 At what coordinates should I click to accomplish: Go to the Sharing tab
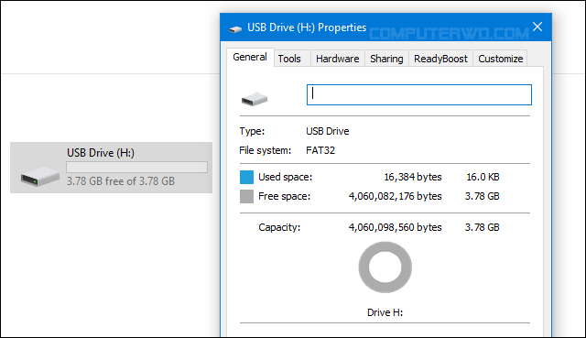pyautogui.click(x=386, y=59)
